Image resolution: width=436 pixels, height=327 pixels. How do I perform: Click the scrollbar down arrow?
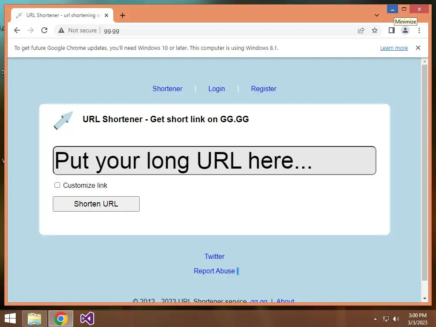point(425,298)
